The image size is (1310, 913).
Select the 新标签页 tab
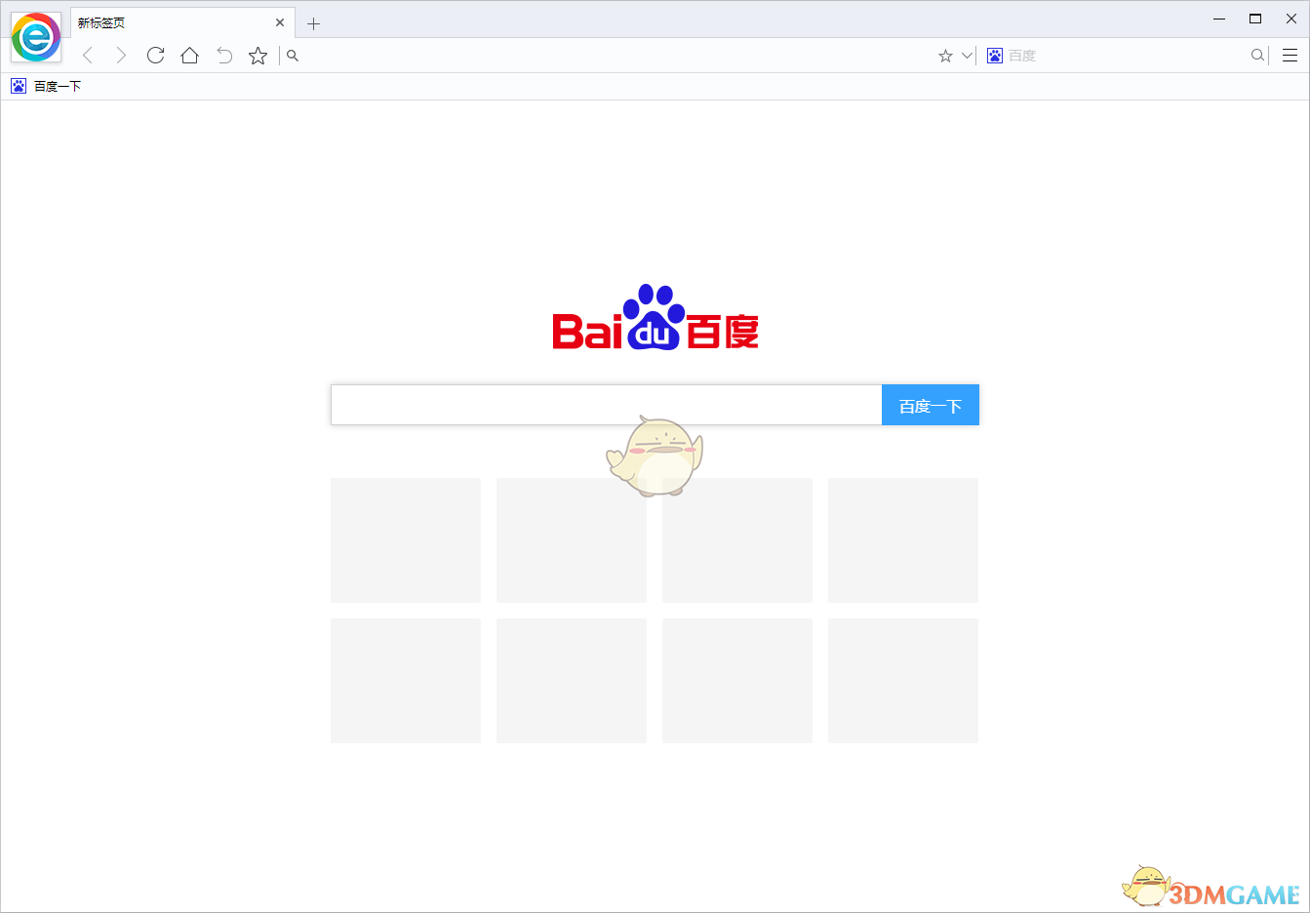click(182, 22)
